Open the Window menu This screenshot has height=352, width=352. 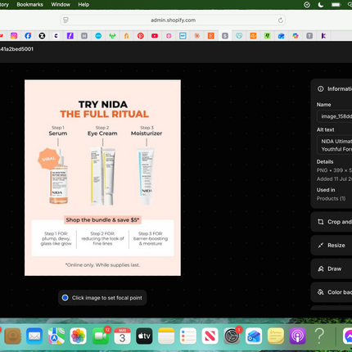61,5
